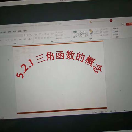Toggle bulleted list

tap(36, 35)
